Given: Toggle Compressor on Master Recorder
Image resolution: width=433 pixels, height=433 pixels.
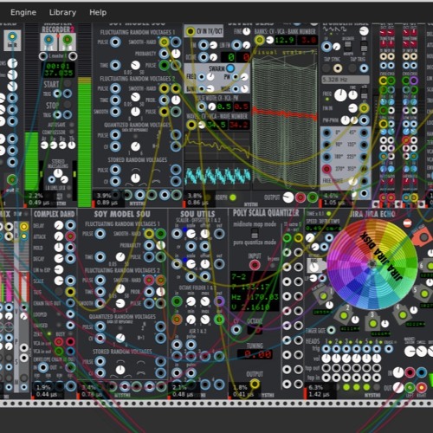Looking at the screenshot, I should click(71, 132).
